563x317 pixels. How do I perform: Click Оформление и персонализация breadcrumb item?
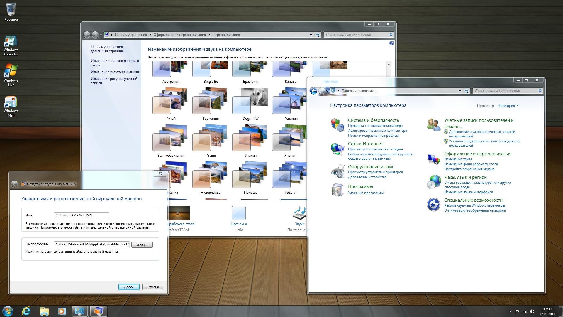[179, 35]
